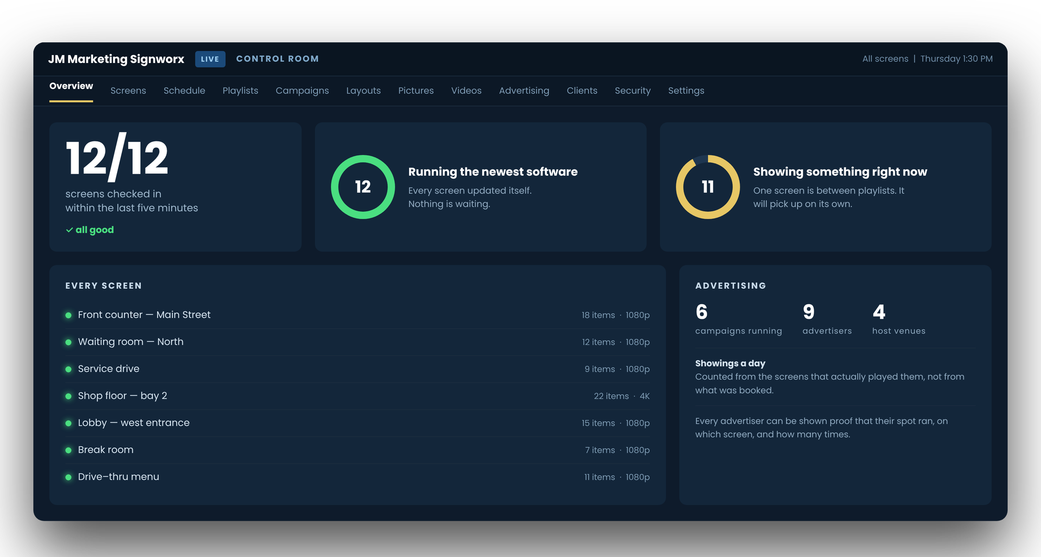Click the all good checkmark icon
This screenshot has height=557, width=1041.
point(69,230)
